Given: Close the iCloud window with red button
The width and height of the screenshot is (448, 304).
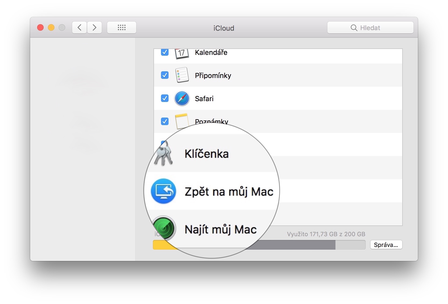Looking at the screenshot, I should [40, 27].
